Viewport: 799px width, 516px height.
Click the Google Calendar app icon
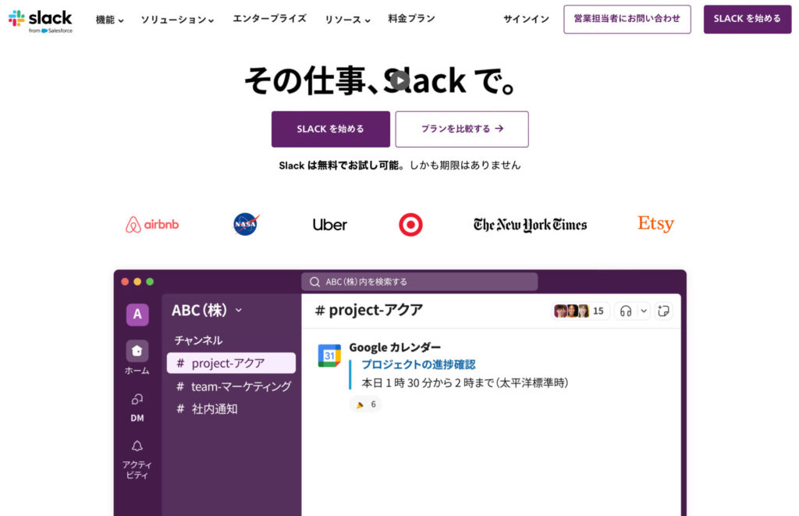329,356
